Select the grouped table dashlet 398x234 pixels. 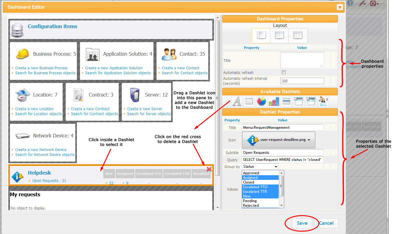point(286,101)
